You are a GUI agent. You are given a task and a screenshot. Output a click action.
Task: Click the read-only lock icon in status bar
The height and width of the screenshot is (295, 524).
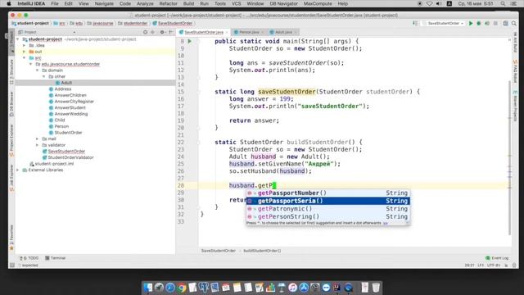pos(506,265)
